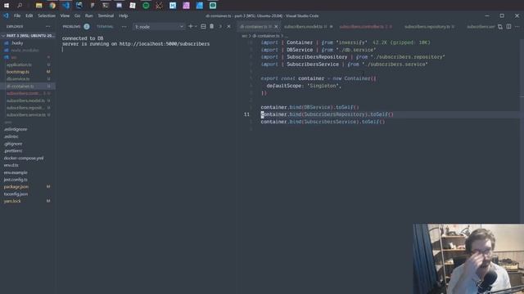Open the Windows Start menu
Screen dimensions: 524x294
point(7,6)
